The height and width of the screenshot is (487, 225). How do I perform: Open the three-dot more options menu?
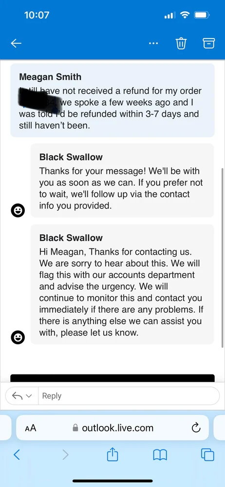[153, 43]
